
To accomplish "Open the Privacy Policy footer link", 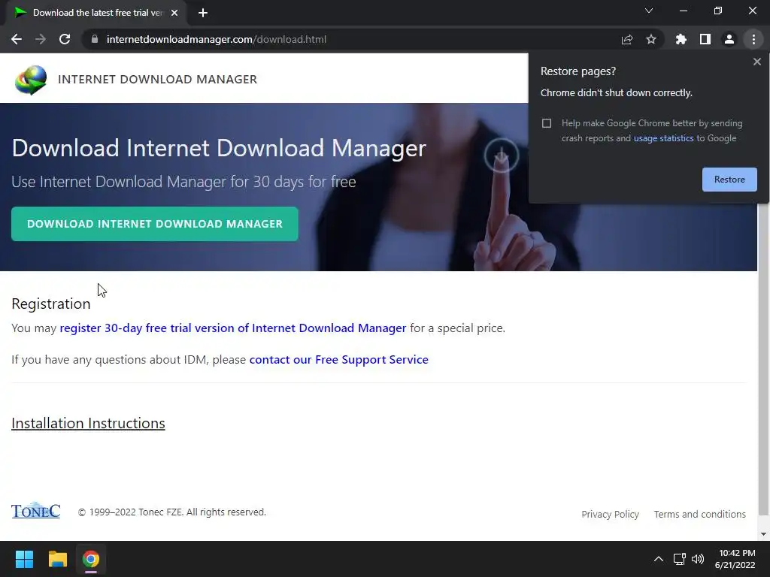I will click(x=610, y=514).
